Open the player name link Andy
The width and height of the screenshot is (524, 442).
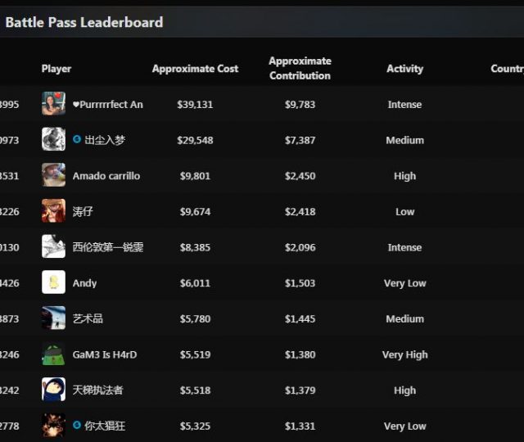pyautogui.click(x=84, y=283)
